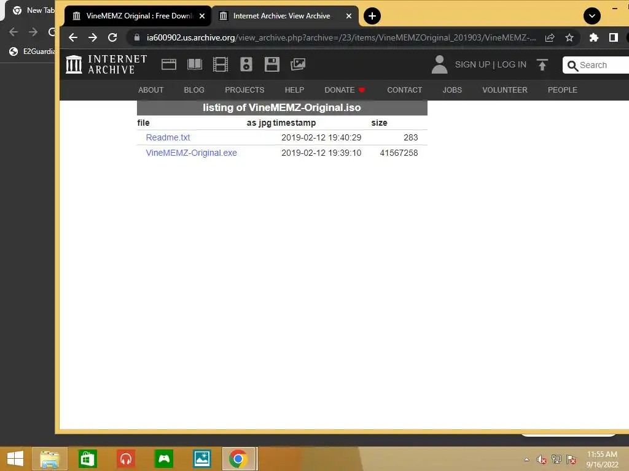Open the DONATE link
This screenshot has width=629, height=471.
click(x=344, y=90)
